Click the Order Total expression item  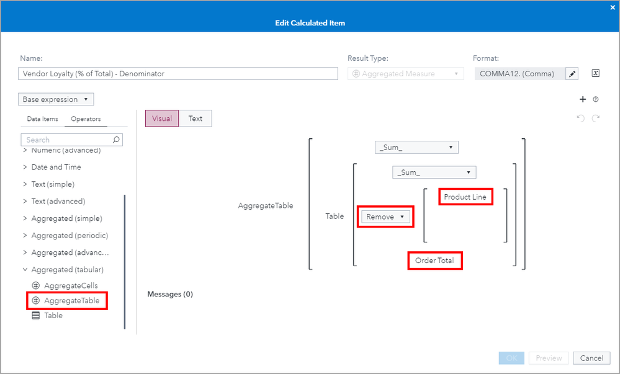point(434,260)
